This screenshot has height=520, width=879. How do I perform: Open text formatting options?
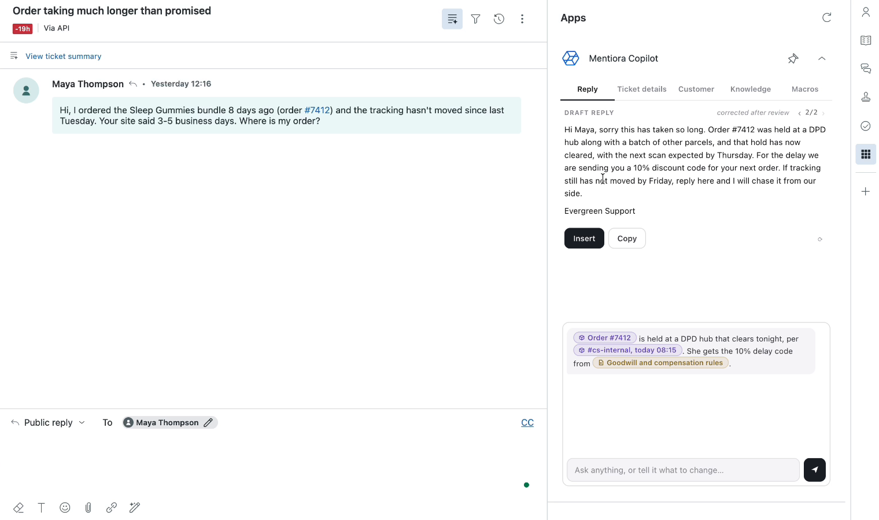[42, 507]
